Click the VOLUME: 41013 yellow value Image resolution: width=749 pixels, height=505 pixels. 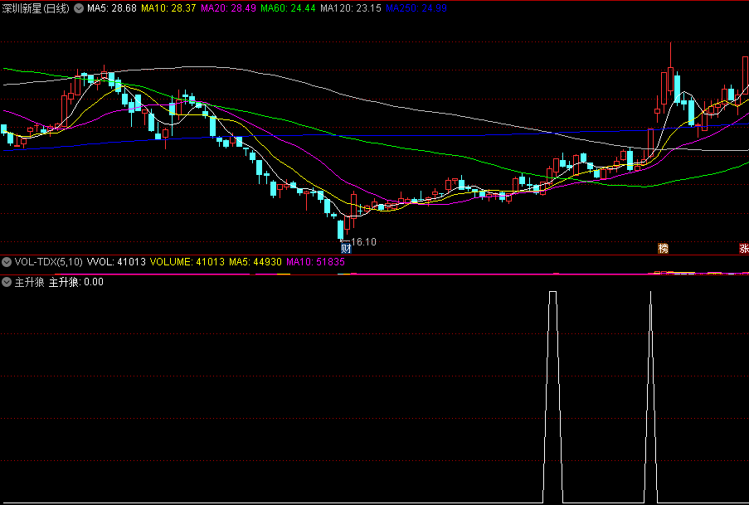[187, 262]
